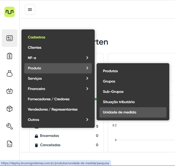This screenshot has width=175, height=166.
Task: Open the clipboard dollar sidebar icon
Action: pos(10,56)
